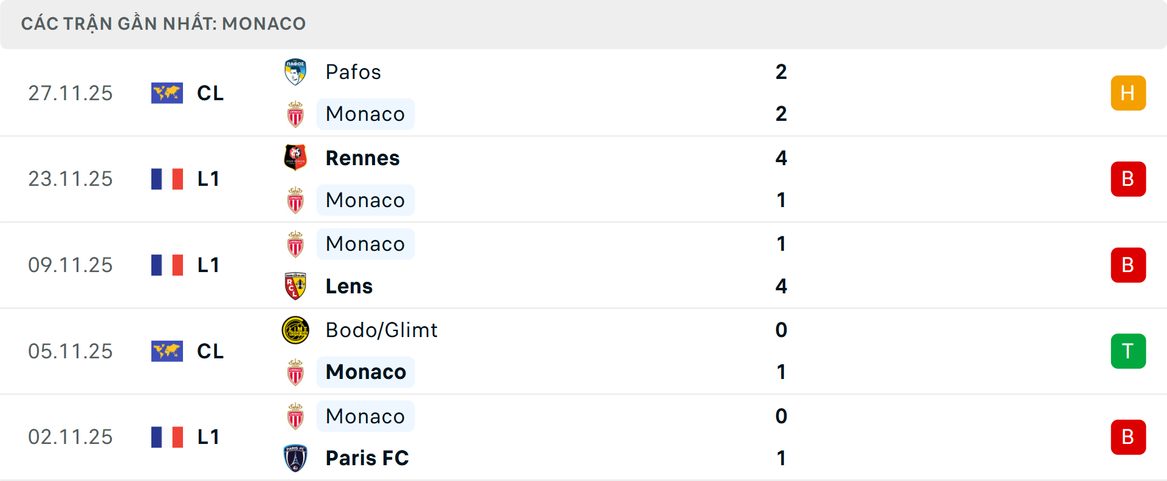Select the Pafos club crest icon

click(x=296, y=71)
